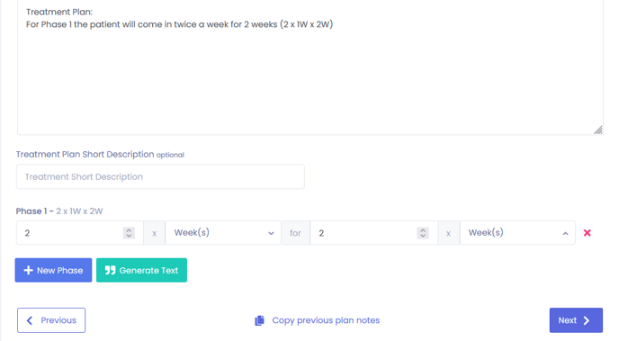Image resolution: width=619 pixels, height=341 pixels.
Task: Grab the textarea resize handle corner
Action: coord(598,130)
